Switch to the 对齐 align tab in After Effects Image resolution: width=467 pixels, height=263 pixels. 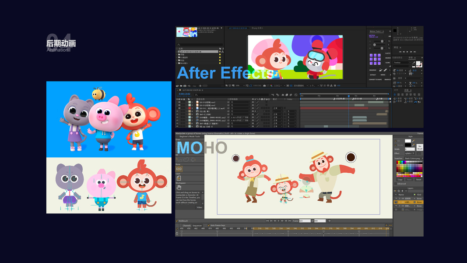[396, 90]
